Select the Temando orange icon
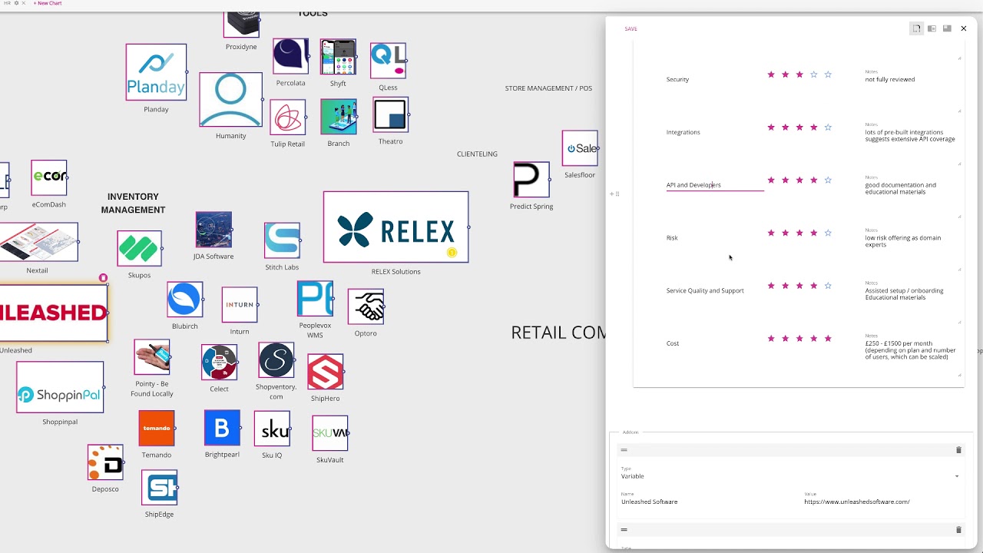 tap(157, 429)
